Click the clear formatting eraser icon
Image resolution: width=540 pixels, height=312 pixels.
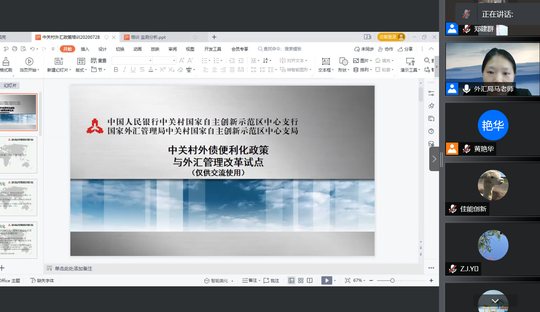pyautogui.click(x=180, y=70)
